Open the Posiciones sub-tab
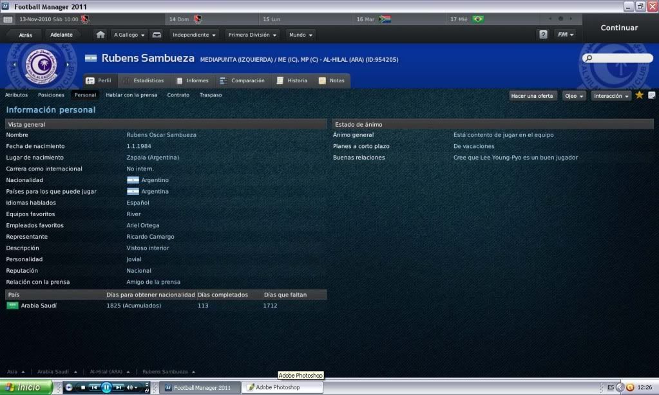The width and height of the screenshot is (659, 395). click(x=52, y=95)
